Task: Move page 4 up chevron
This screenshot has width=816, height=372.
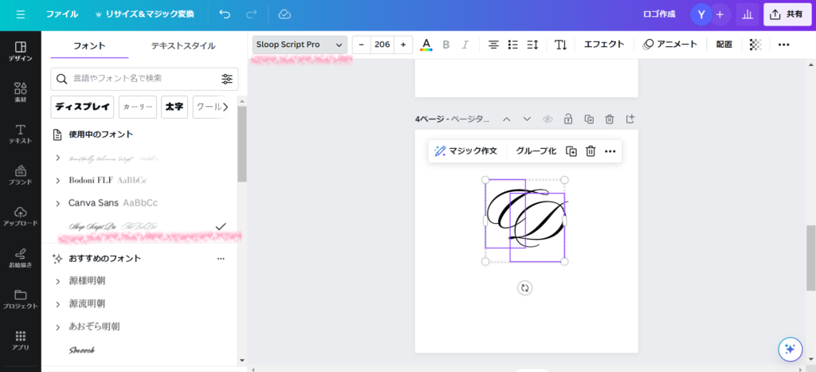Action: pyautogui.click(x=506, y=119)
